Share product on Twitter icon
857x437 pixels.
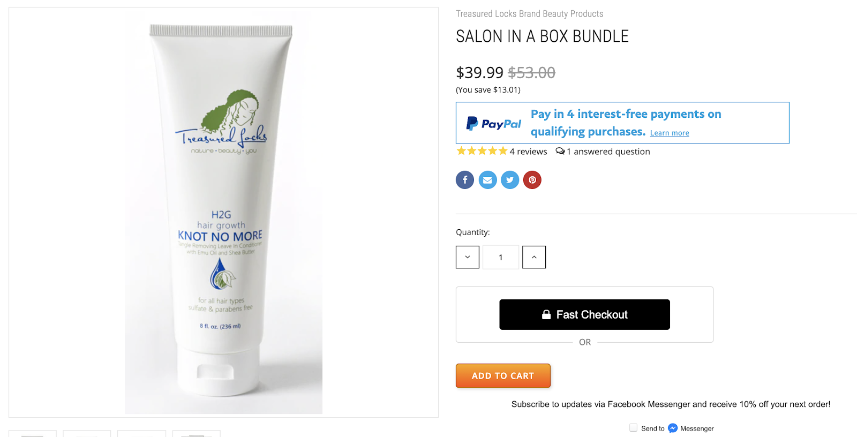pyautogui.click(x=510, y=180)
